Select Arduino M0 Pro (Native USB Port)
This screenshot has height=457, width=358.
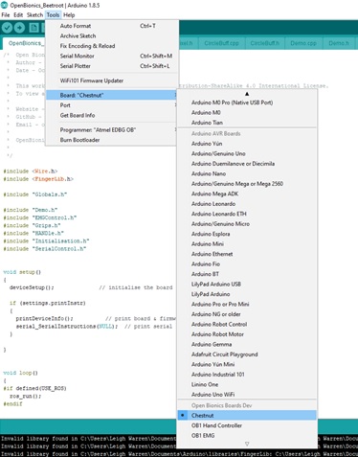[247, 103]
